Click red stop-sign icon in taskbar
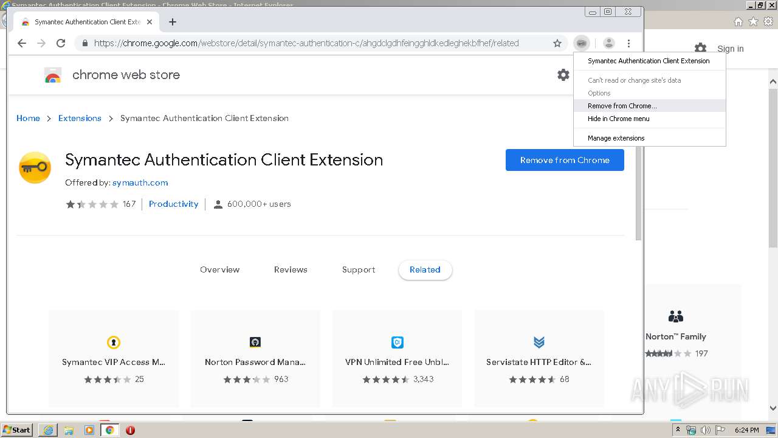The width and height of the screenshot is (778, 438). point(130,430)
